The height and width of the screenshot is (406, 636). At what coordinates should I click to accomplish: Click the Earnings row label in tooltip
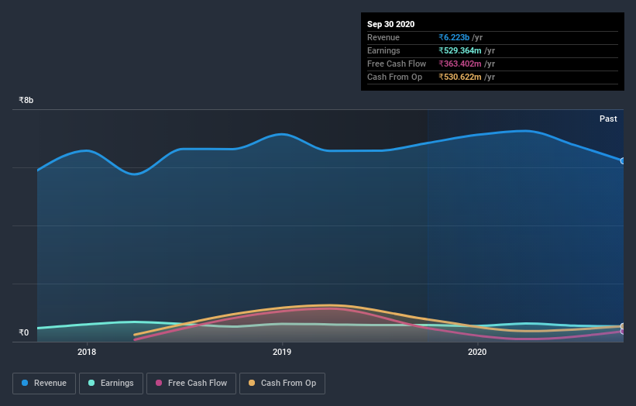(383, 50)
